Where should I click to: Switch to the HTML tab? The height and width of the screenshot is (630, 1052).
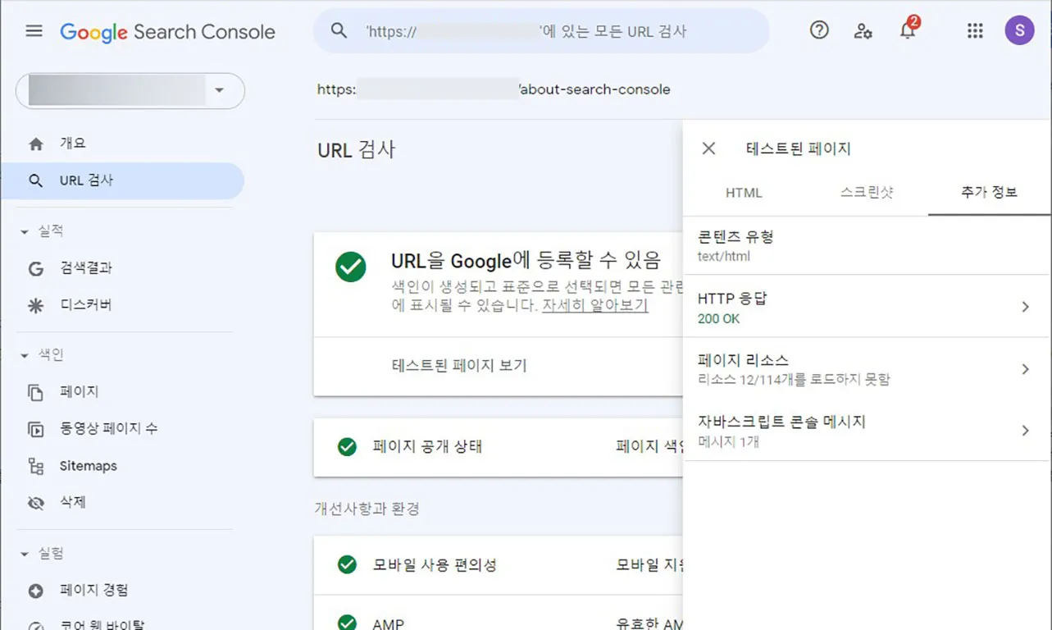(x=744, y=194)
